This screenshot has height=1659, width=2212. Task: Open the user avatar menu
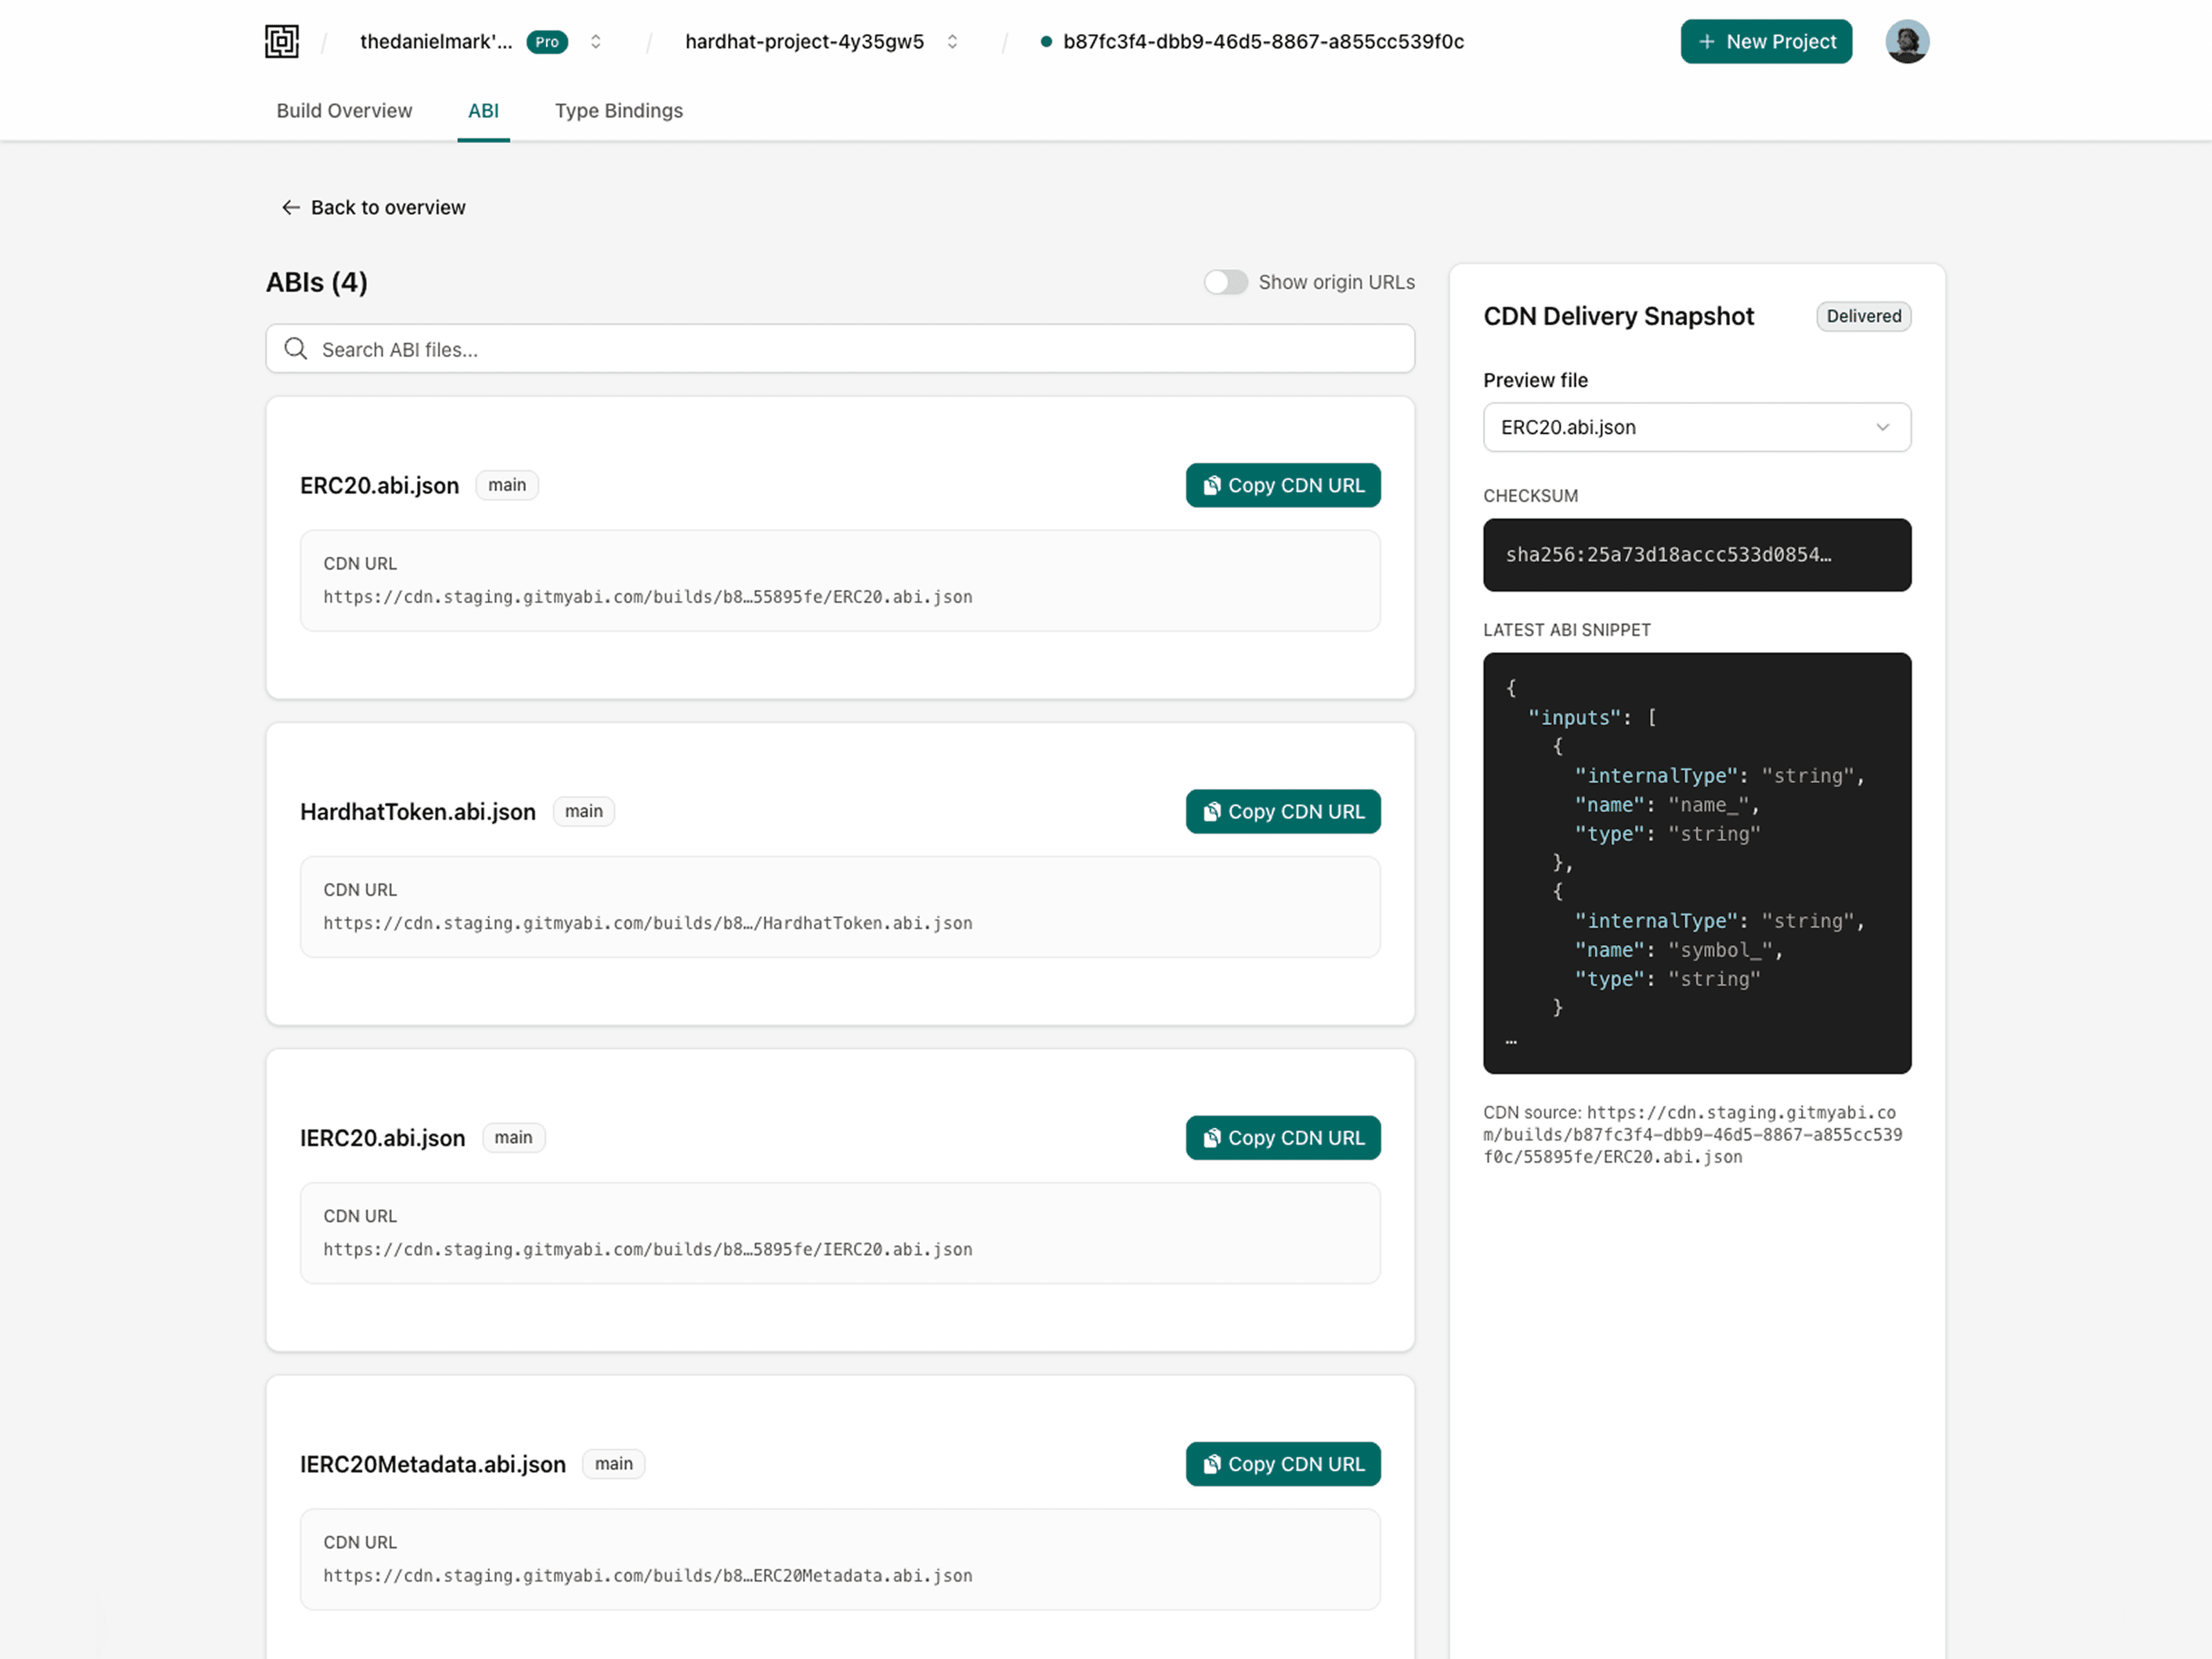(x=1907, y=41)
